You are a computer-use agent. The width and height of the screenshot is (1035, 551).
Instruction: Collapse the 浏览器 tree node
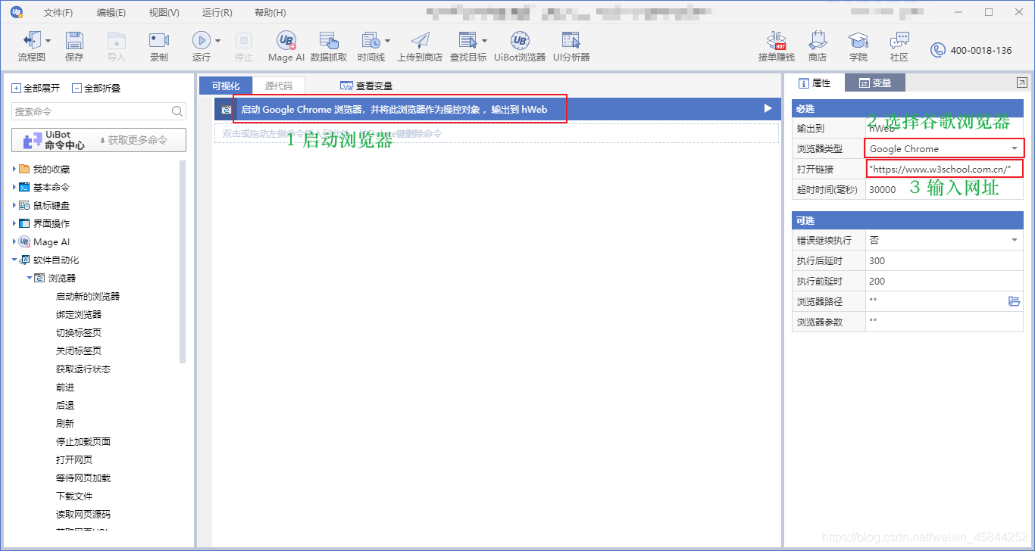[30, 278]
